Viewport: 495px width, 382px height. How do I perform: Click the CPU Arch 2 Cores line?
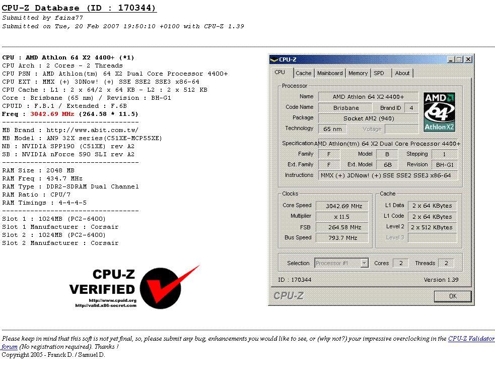62,66
